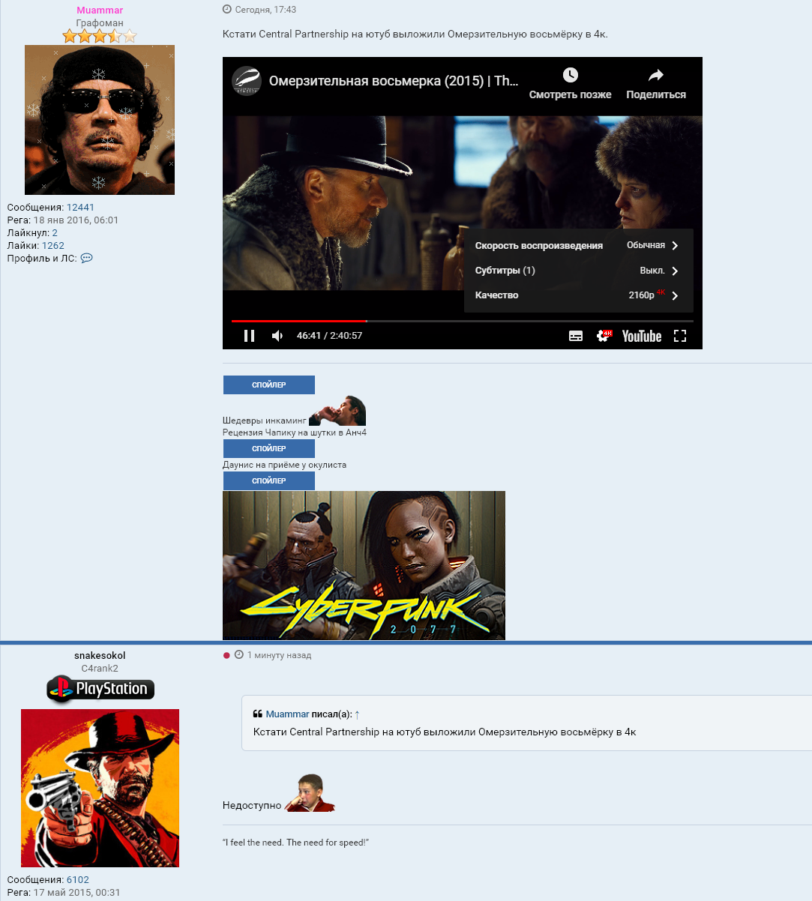Expand Субтитры (1) Выкл. option
Screen dimensions: 812x901
click(x=578, y=271)
